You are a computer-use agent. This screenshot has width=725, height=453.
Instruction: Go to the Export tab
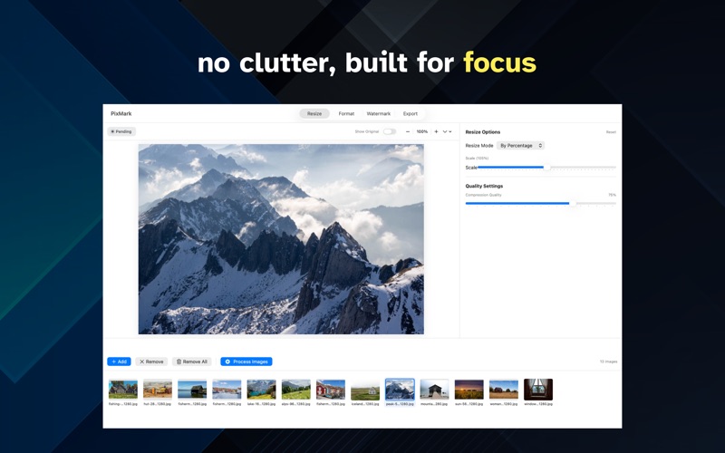click(x=411, y=114)
